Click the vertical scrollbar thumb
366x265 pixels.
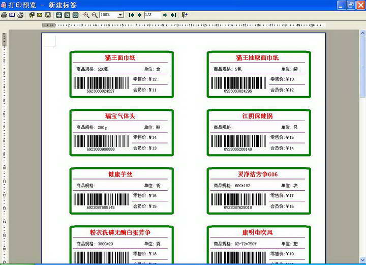pos(362,67)
